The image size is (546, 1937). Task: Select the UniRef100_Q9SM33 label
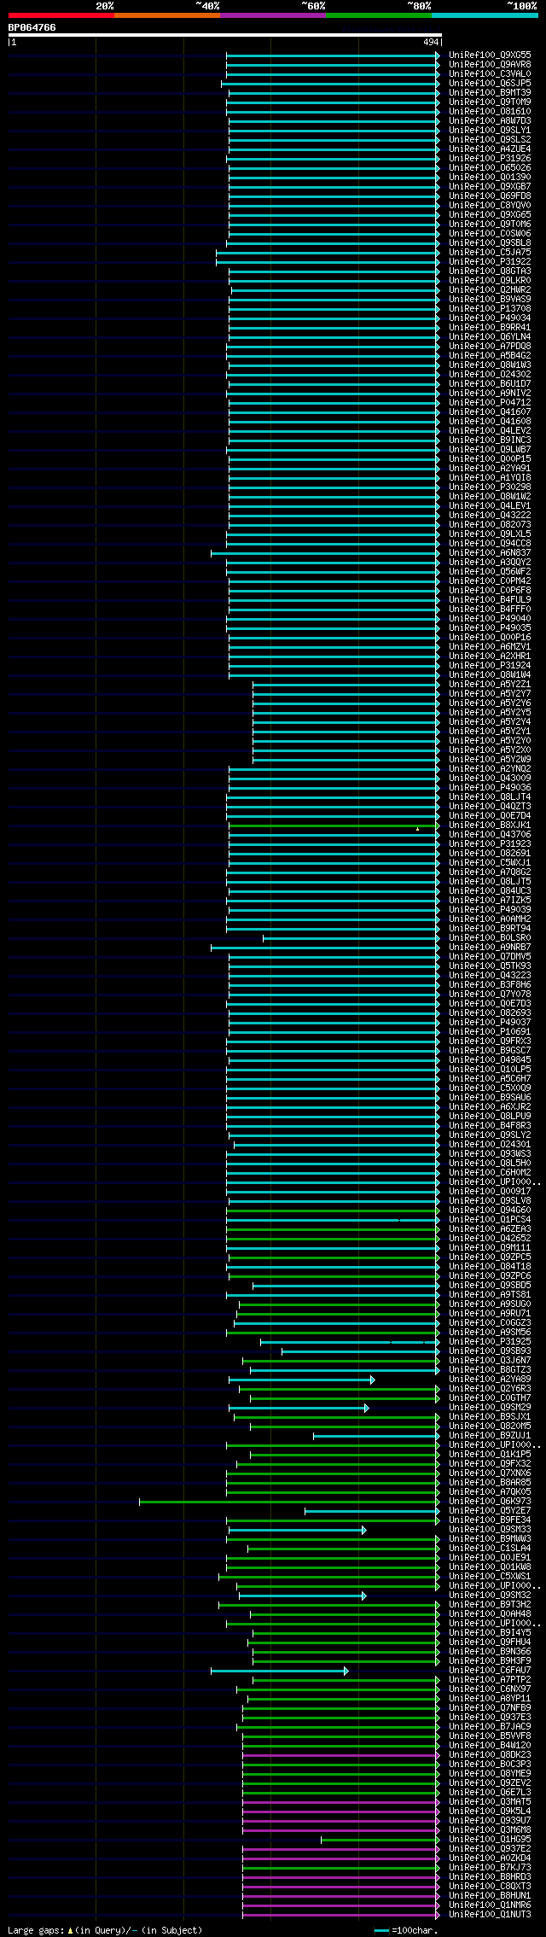490,1529
